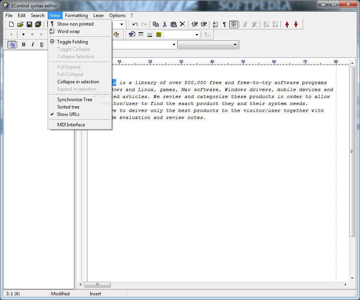Toggle Bold formatting button
Viewport: 360px width, 300px height.
pos(23,45)
